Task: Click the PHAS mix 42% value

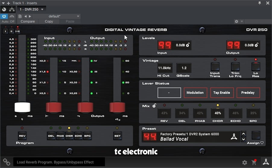Action: coord(200,113)
